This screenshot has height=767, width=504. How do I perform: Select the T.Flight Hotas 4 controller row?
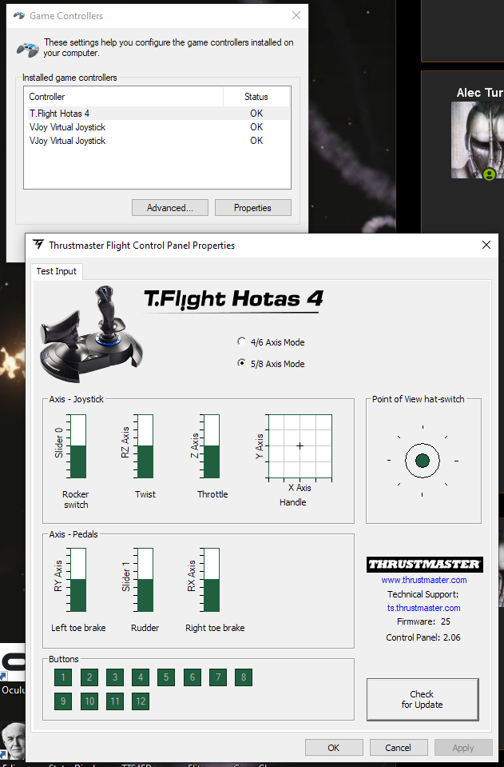click(157, 114)
